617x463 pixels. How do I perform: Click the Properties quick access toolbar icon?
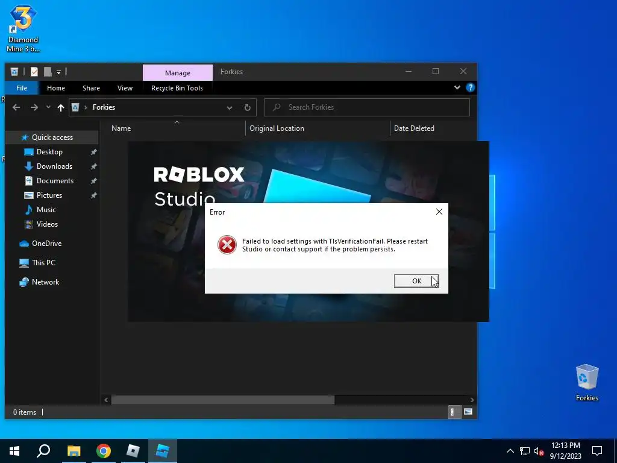point(34,72)
